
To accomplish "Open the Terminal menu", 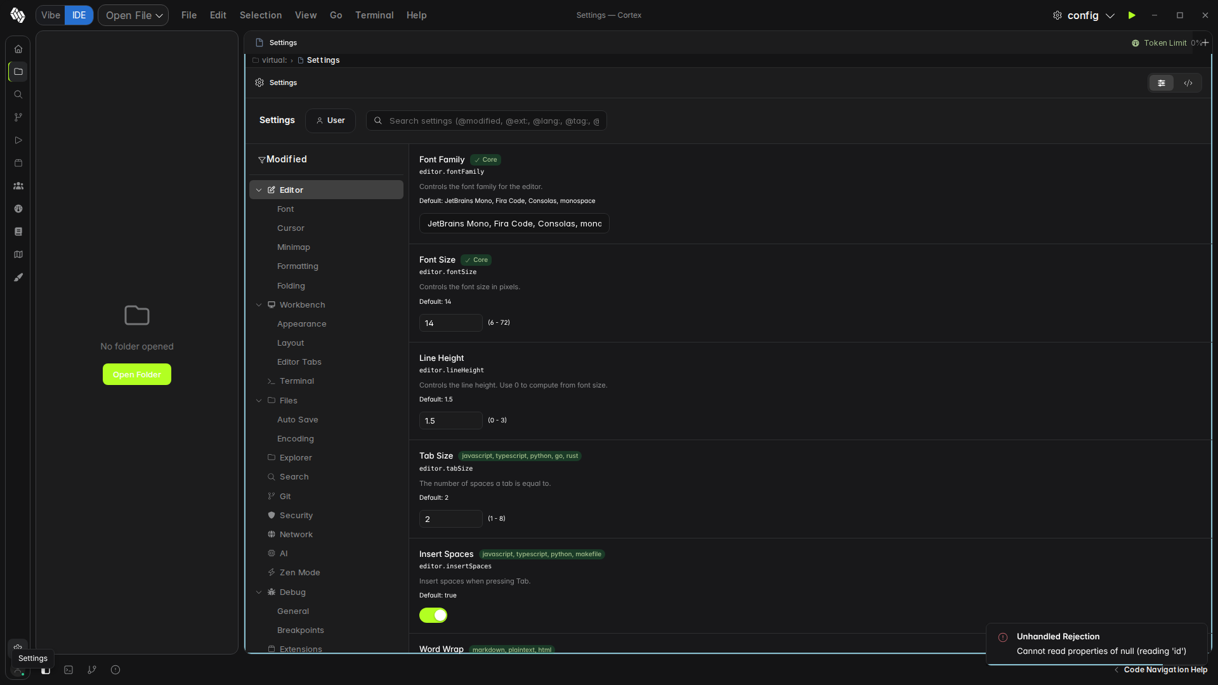I will point(374,15).
